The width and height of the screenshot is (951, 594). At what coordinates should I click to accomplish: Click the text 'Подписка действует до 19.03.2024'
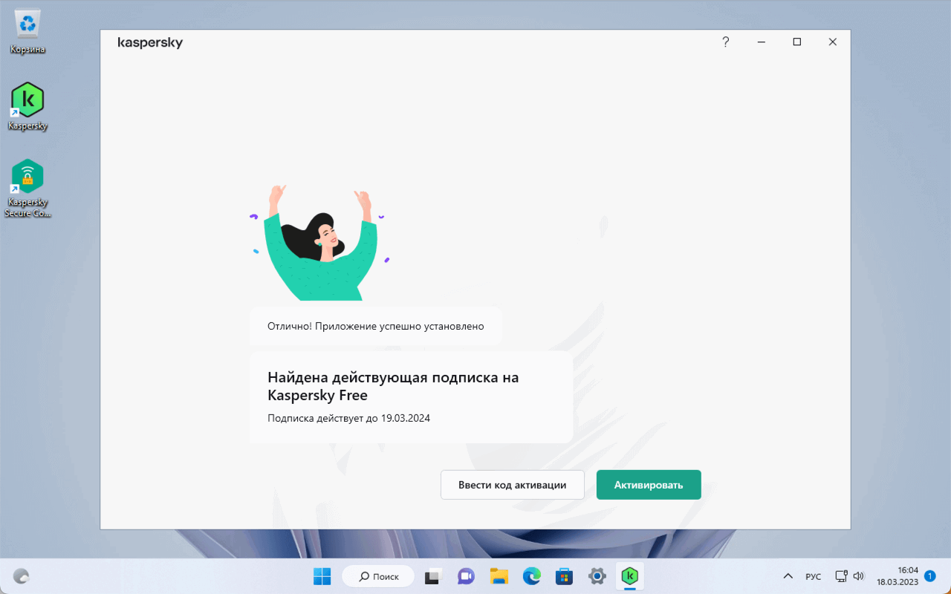pyautogui.click(x=349, y=418)
